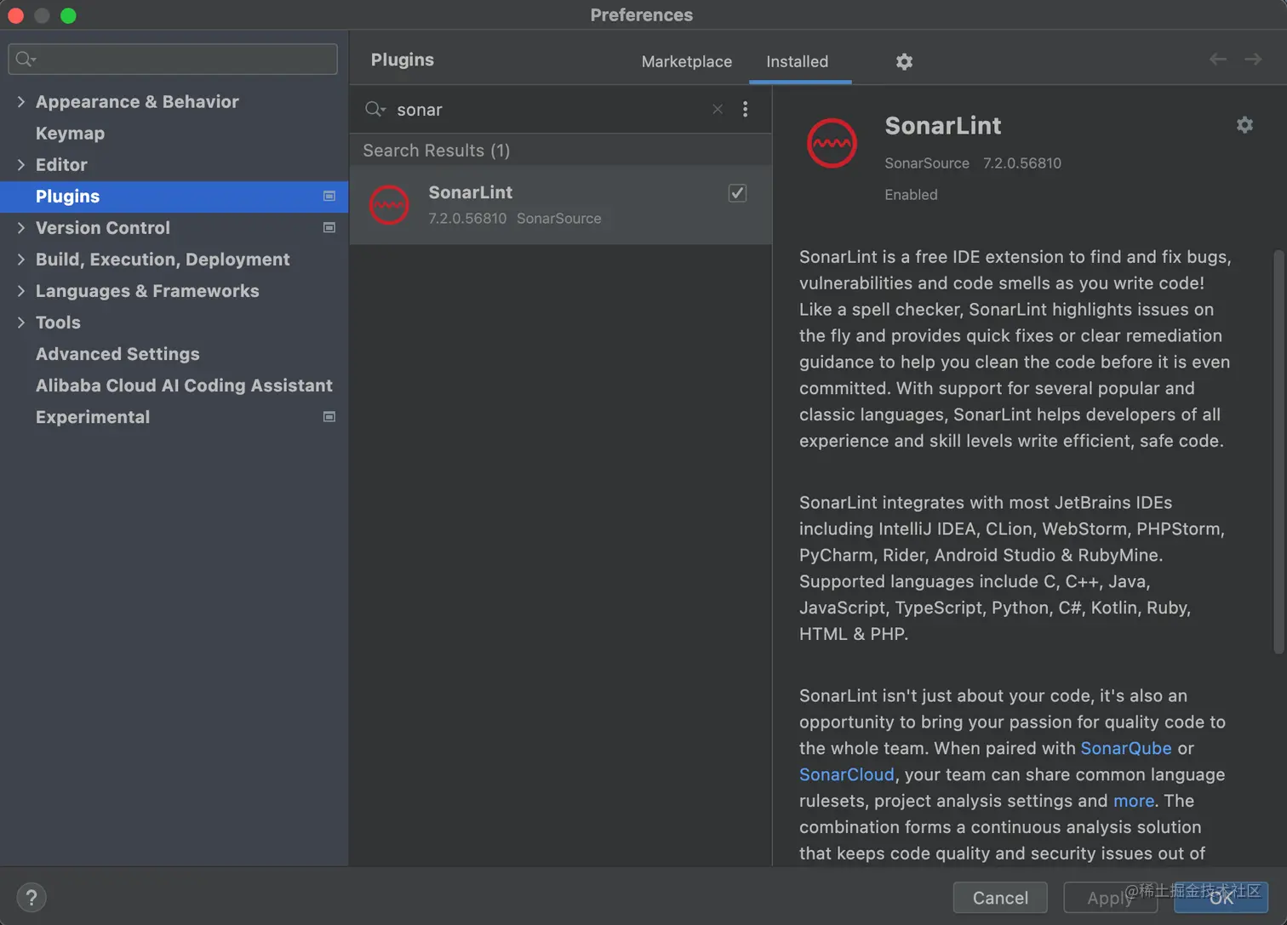
Task: Click the 'Search Results (1)' header
Action: click(436, 150)
